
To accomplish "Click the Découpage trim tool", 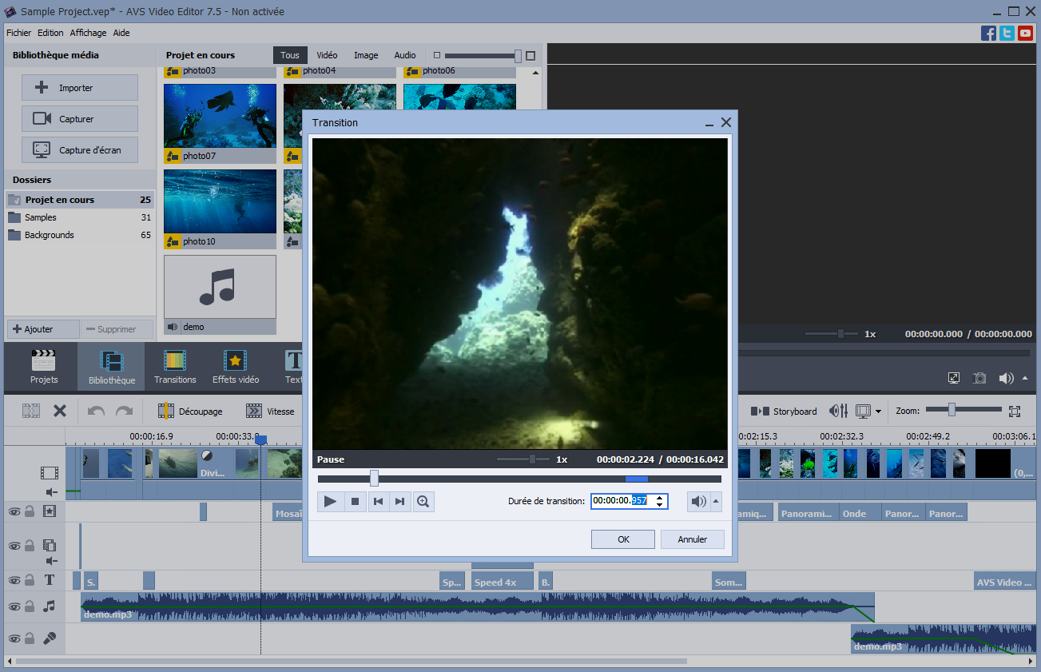I will click(190, 412).
